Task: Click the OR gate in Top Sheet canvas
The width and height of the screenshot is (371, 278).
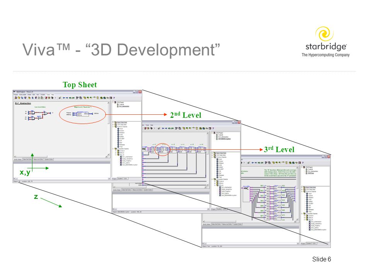Action: [x=46, y=114]
